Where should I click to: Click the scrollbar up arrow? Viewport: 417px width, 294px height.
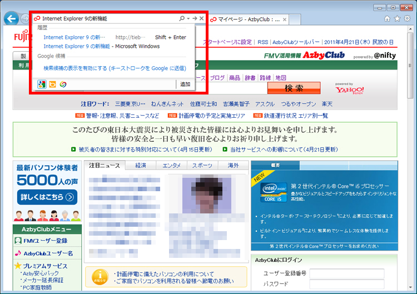410,29
